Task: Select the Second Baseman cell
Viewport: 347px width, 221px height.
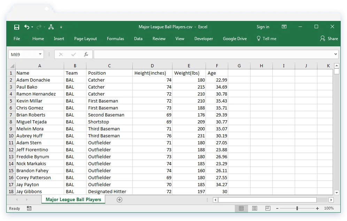Action: [109, 115]
